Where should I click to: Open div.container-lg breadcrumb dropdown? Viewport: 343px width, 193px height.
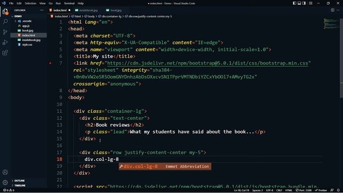pyautogui.click(x=110, y=16)
